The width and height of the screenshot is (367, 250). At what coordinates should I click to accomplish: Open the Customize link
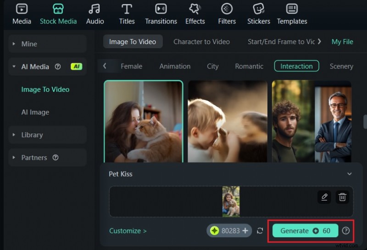128,231
